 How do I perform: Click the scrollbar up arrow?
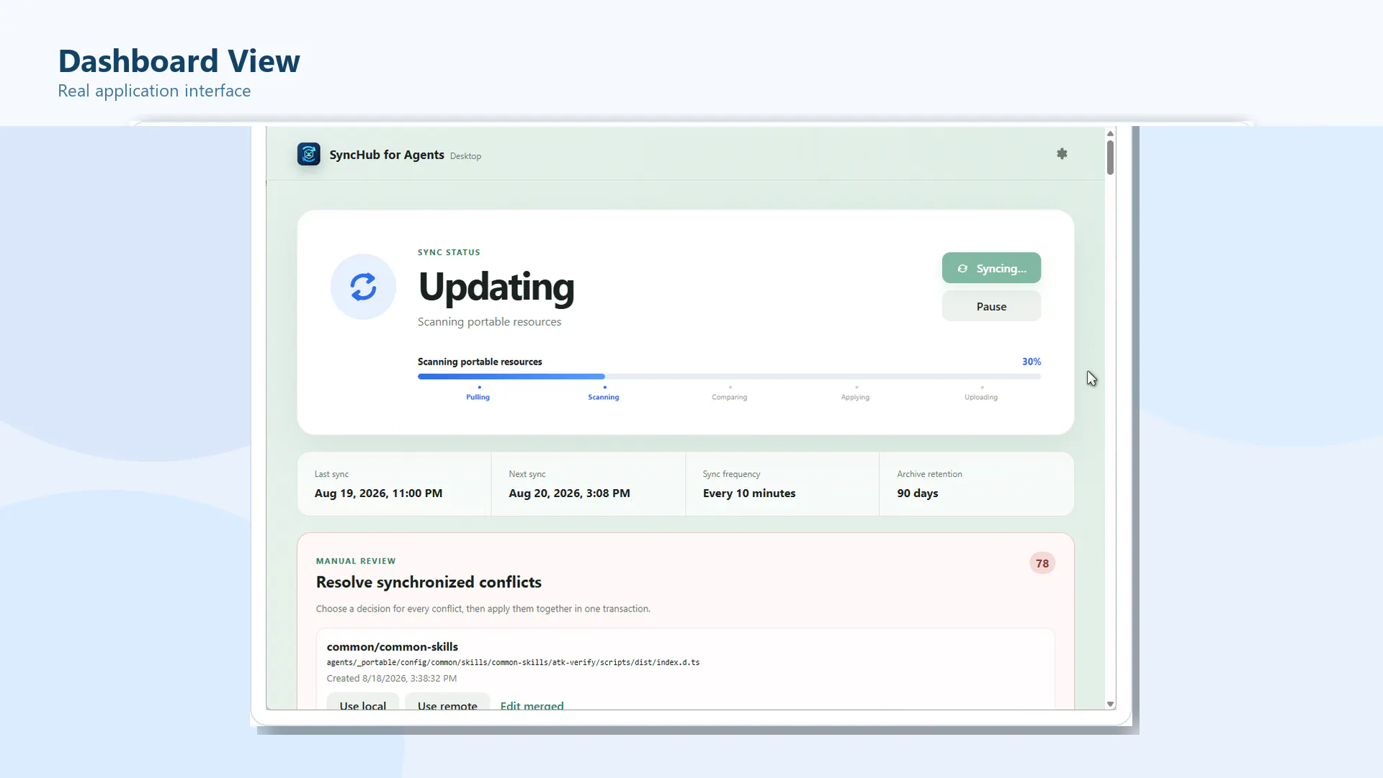[1110, 133]
